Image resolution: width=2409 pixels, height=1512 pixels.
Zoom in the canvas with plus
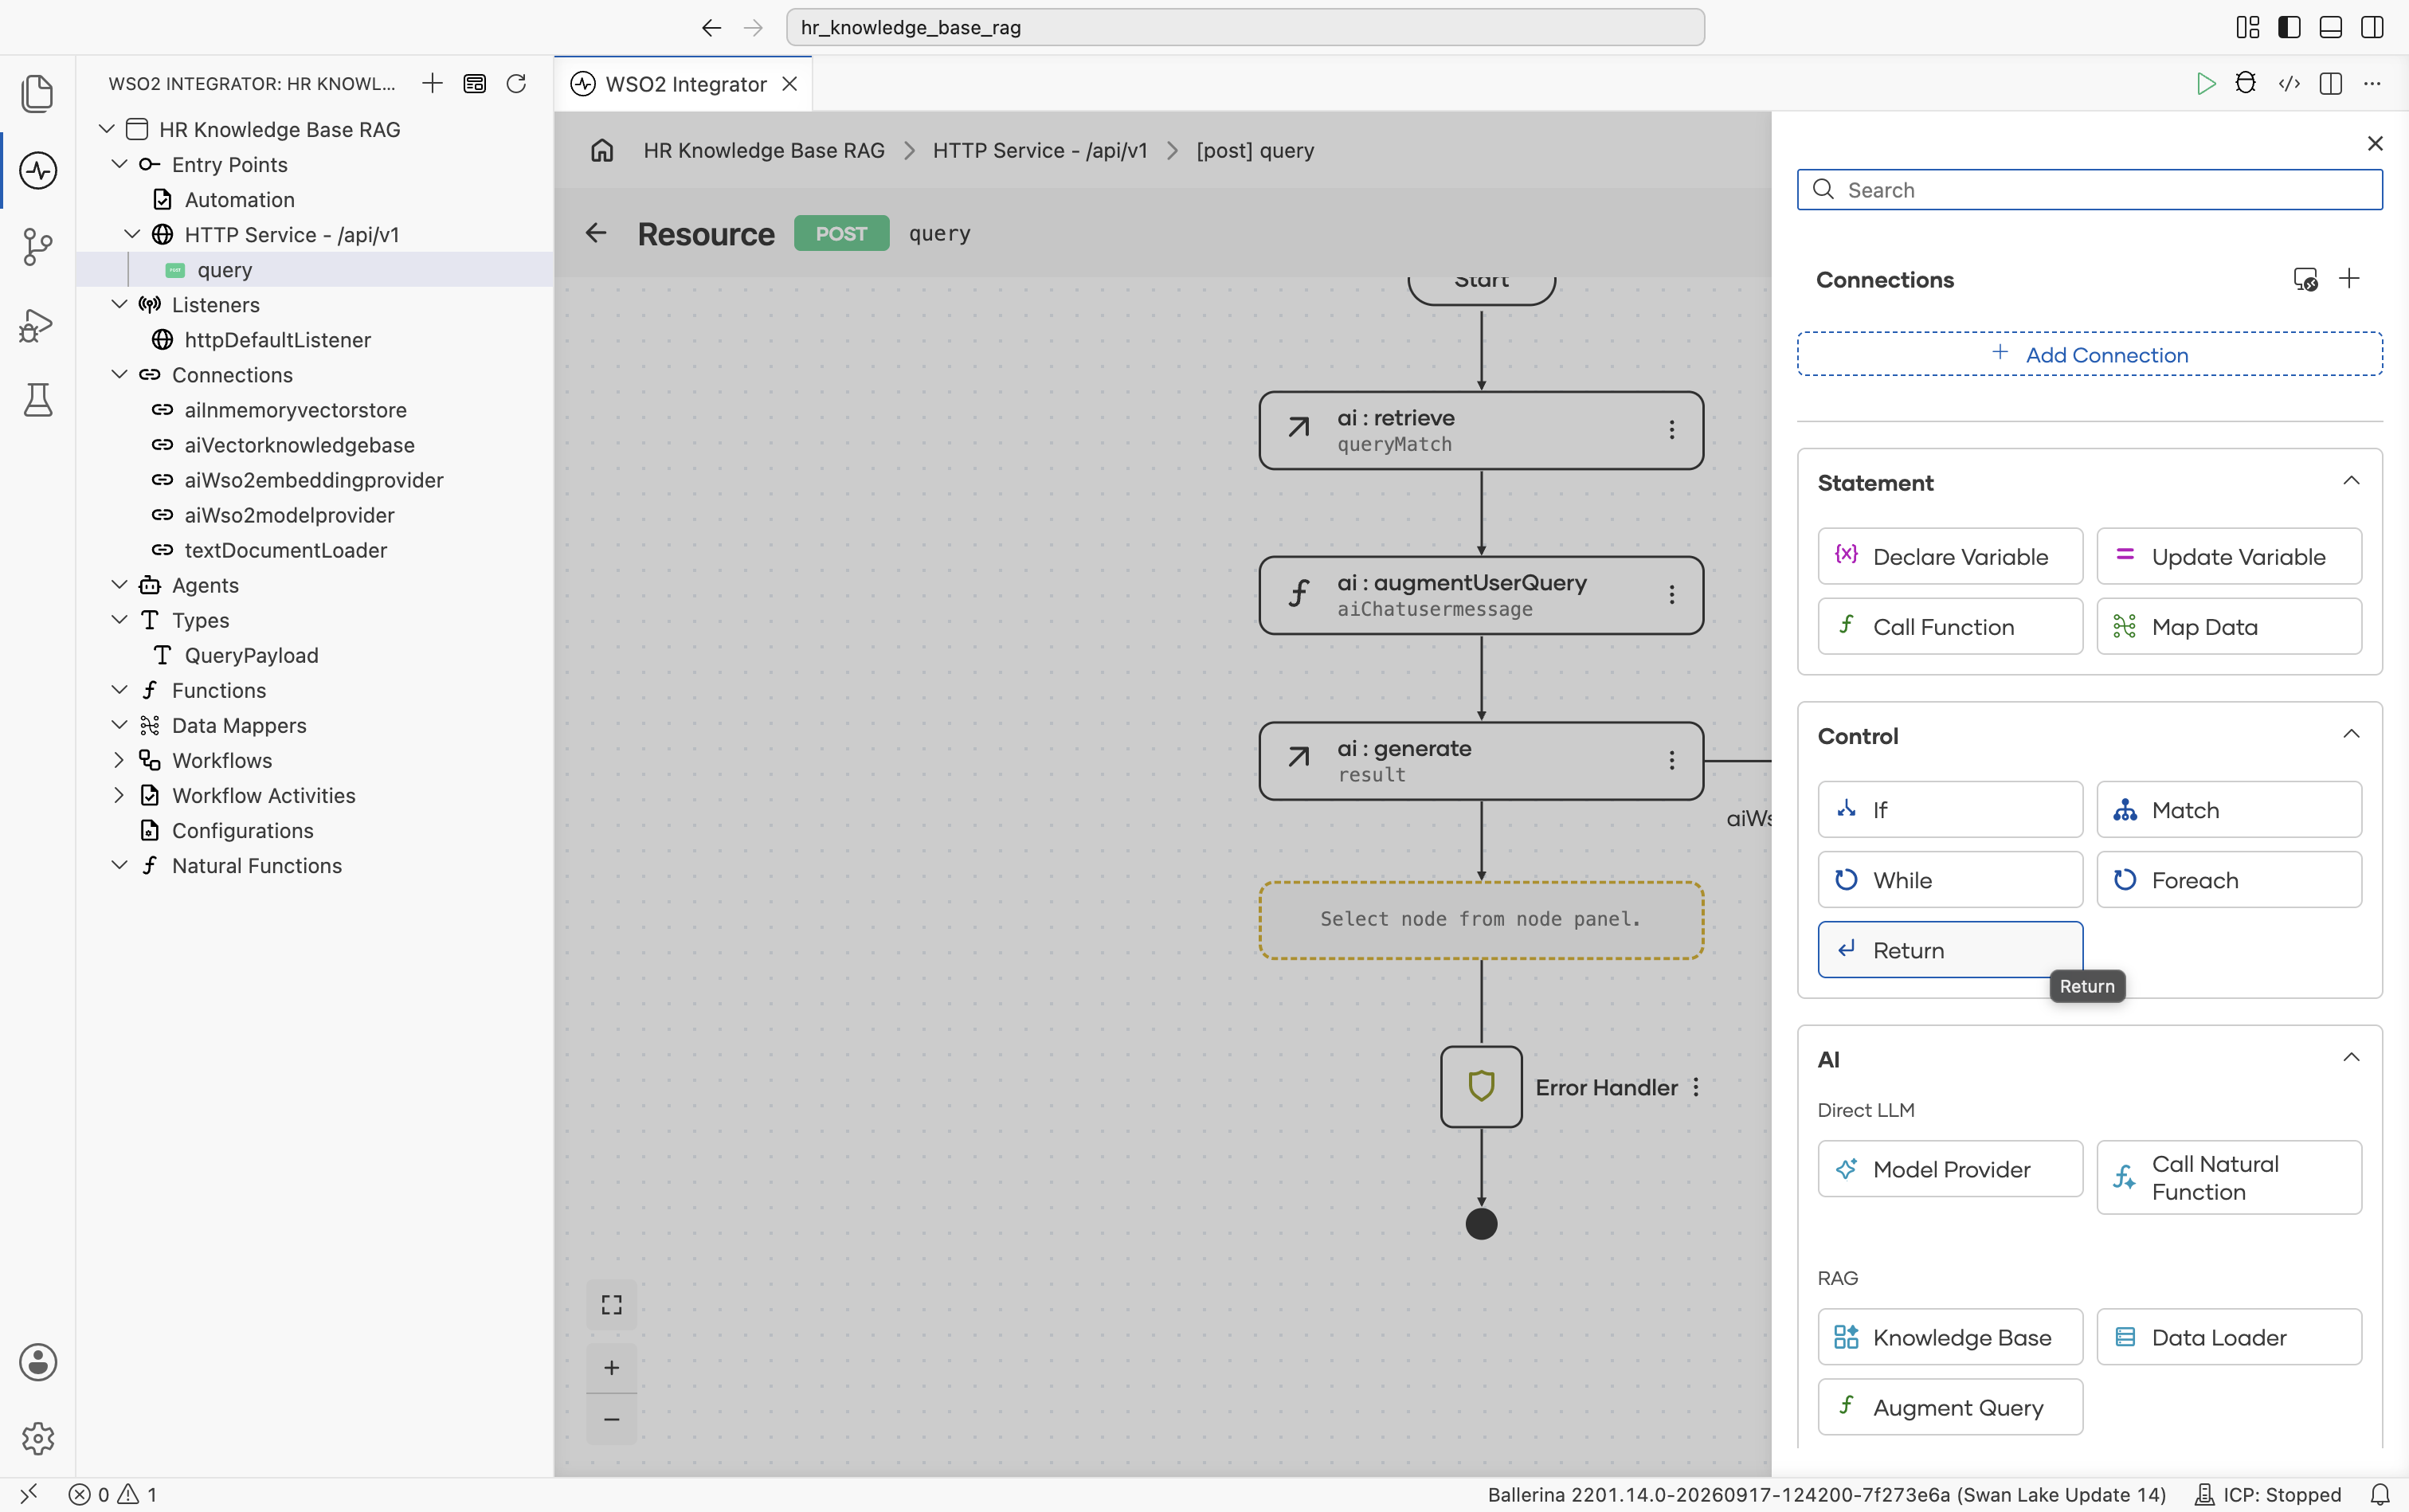click(612, 1367)
